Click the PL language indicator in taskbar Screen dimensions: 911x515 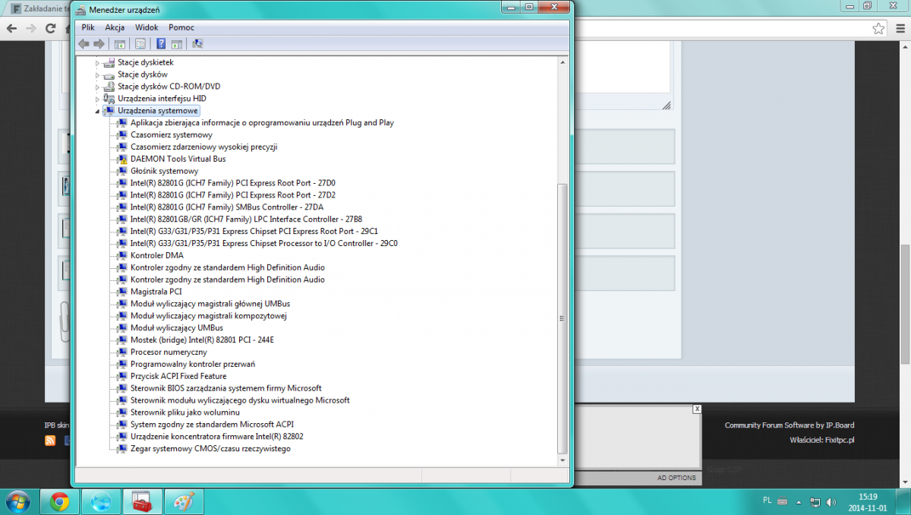(767, 501)
